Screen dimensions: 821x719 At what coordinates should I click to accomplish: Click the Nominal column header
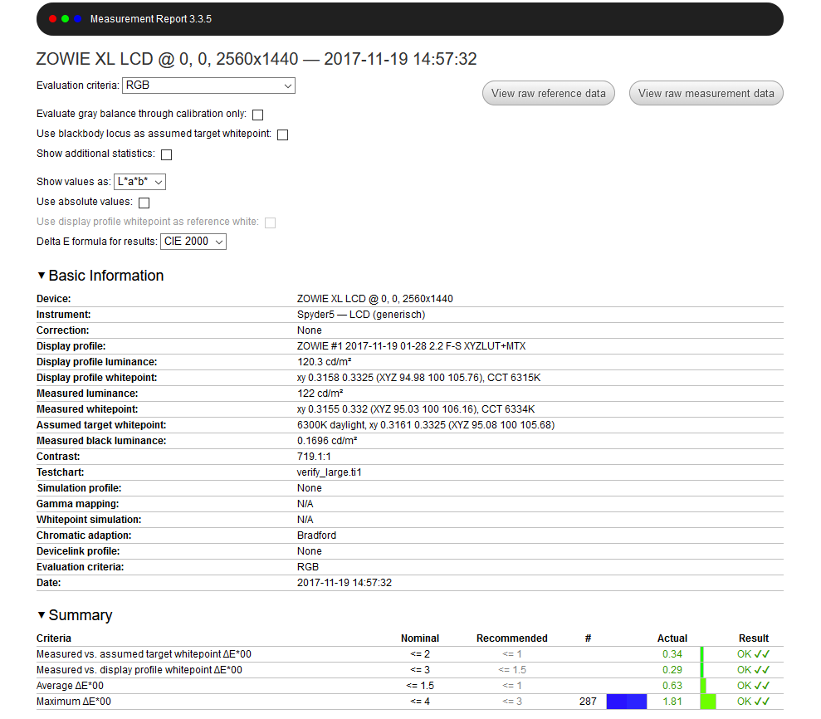420,638
